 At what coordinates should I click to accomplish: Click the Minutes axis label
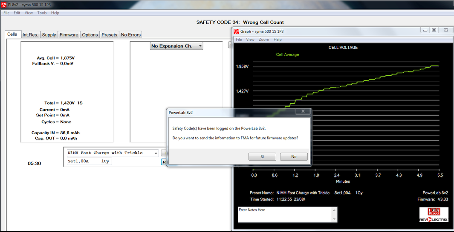[343, 181]
